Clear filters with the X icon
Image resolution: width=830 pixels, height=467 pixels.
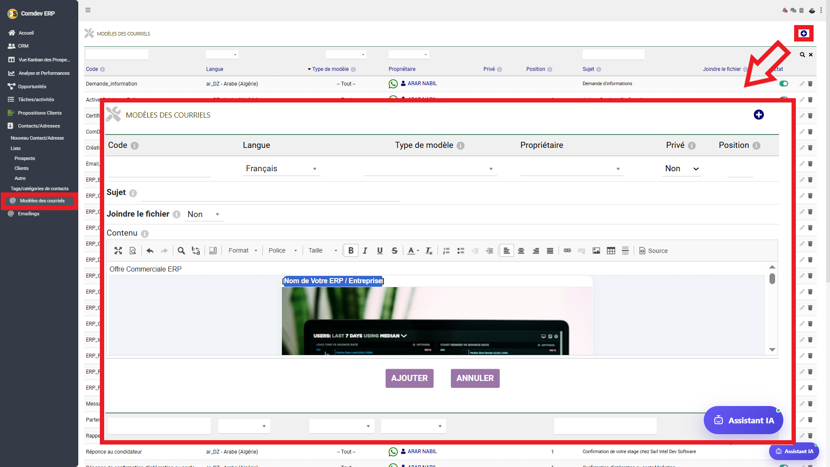[811, 55]
